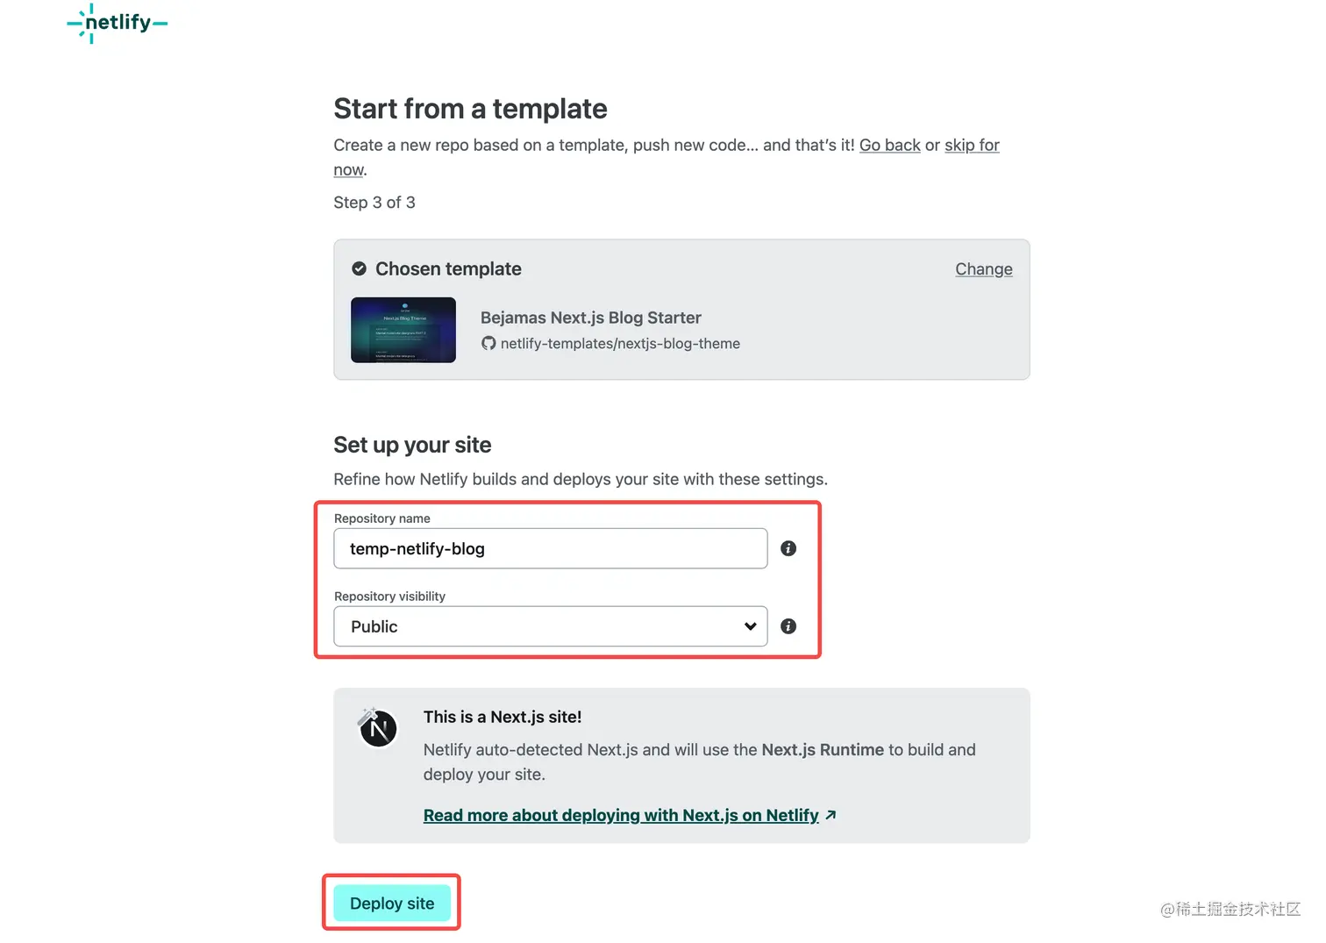Click the Set up your site heading
This screenshot has width=1326, height=943.
point(412,446)
